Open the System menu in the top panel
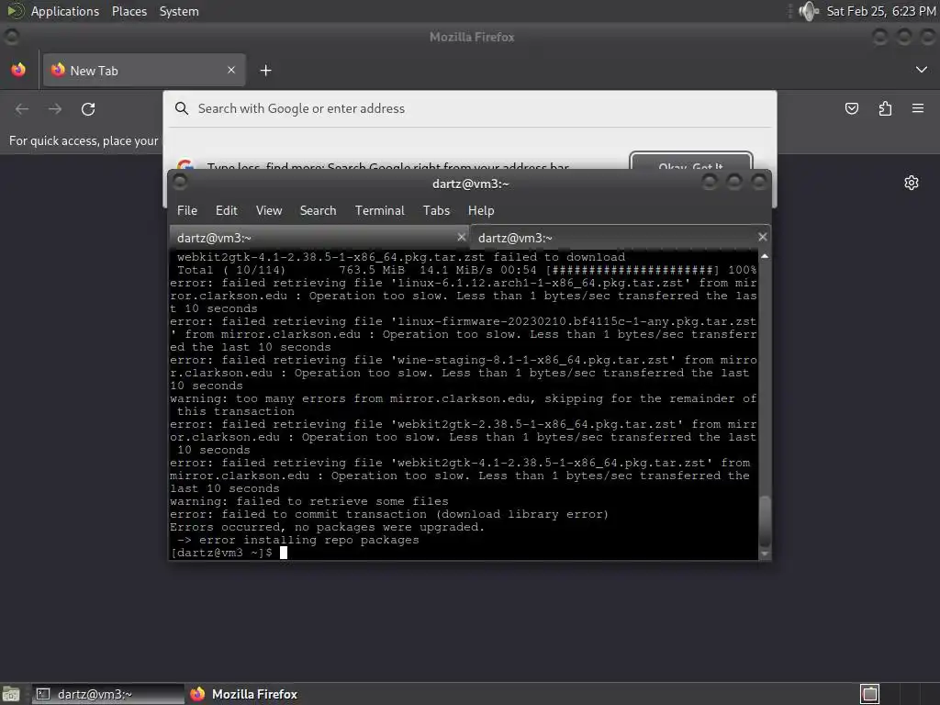 179,11
